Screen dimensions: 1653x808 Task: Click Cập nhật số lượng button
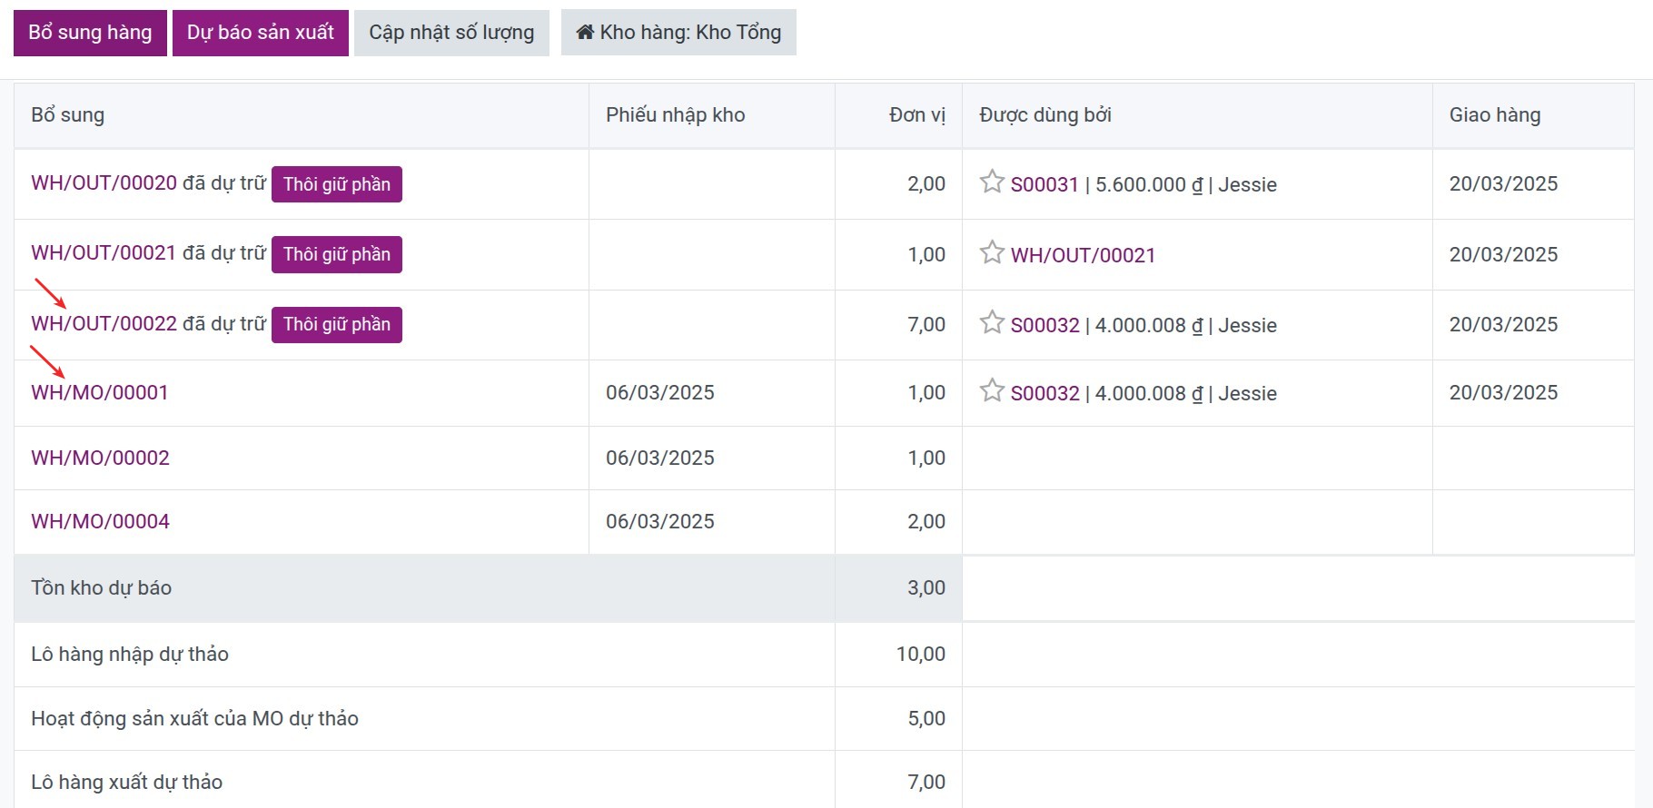451,33
